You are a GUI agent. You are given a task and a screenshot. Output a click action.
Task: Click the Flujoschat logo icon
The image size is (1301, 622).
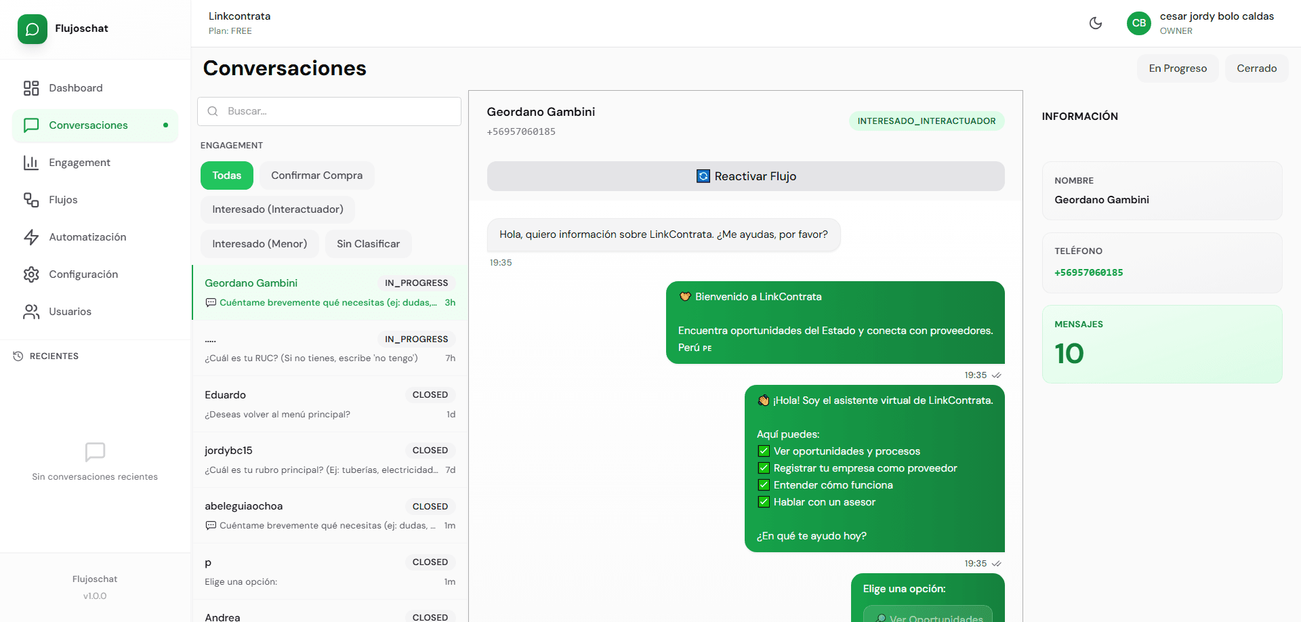click(x=32, y=29)
